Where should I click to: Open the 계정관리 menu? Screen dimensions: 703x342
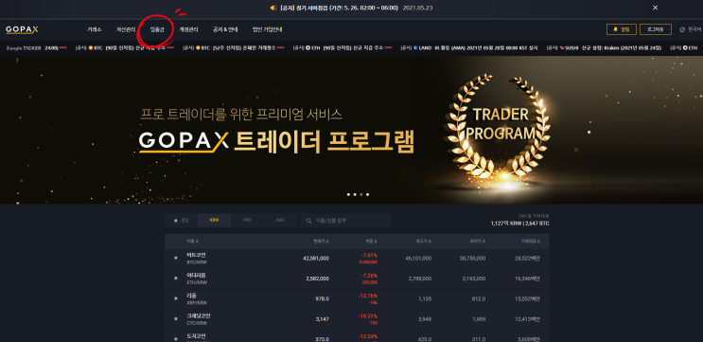(x=188, y=29)
